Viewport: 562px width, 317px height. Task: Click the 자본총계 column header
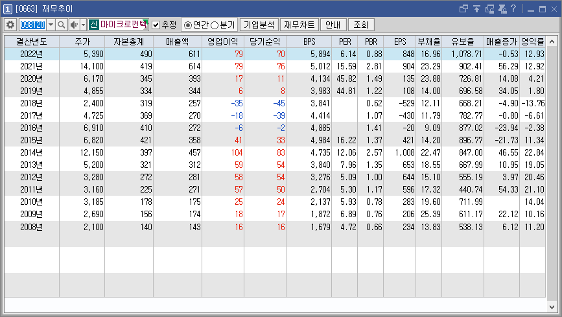129,41
